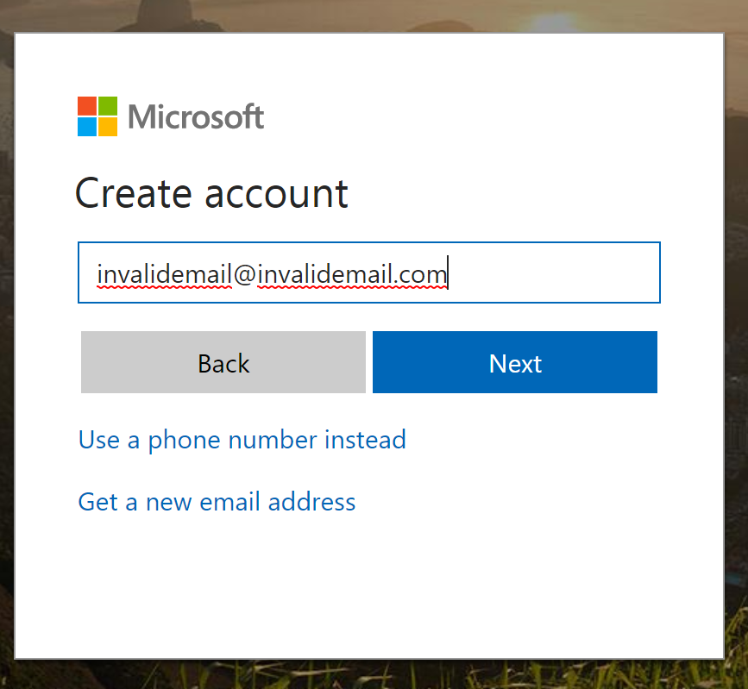Click the email address input field
Screen dimensions: 748x689
click(368, 272)
